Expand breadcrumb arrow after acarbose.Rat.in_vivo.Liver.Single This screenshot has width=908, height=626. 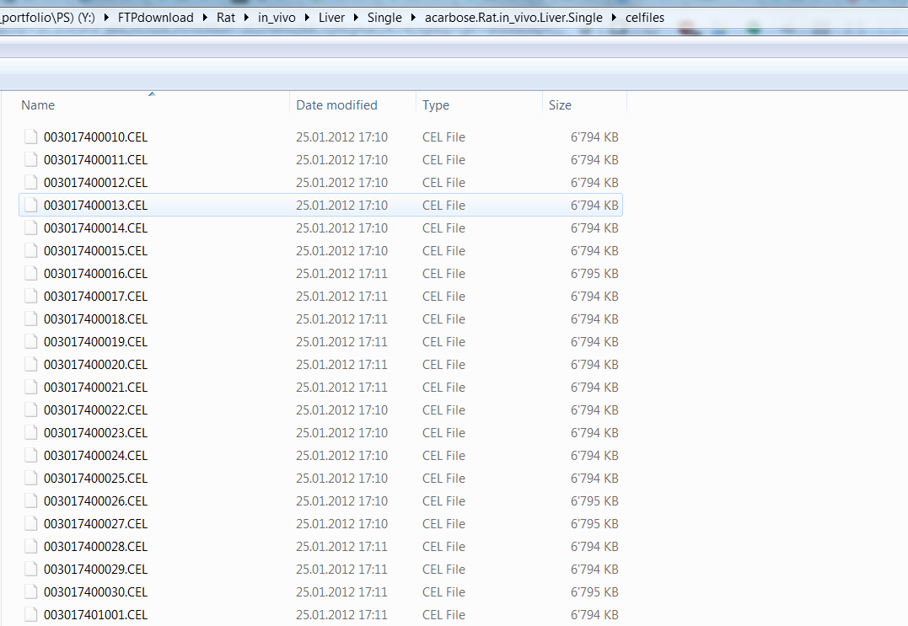click(614, 18)
